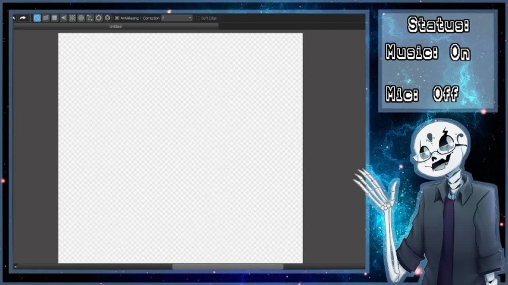The image size is (508, 285).
Task: Click the concentric circle snap settings icon
Action: tap(107, 18)
